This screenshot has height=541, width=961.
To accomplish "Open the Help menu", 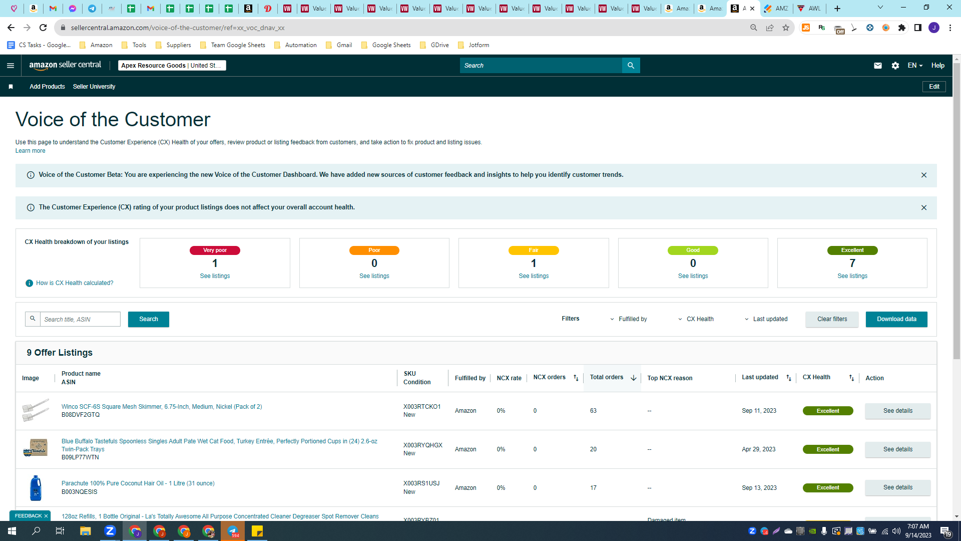I will (938, 66).
